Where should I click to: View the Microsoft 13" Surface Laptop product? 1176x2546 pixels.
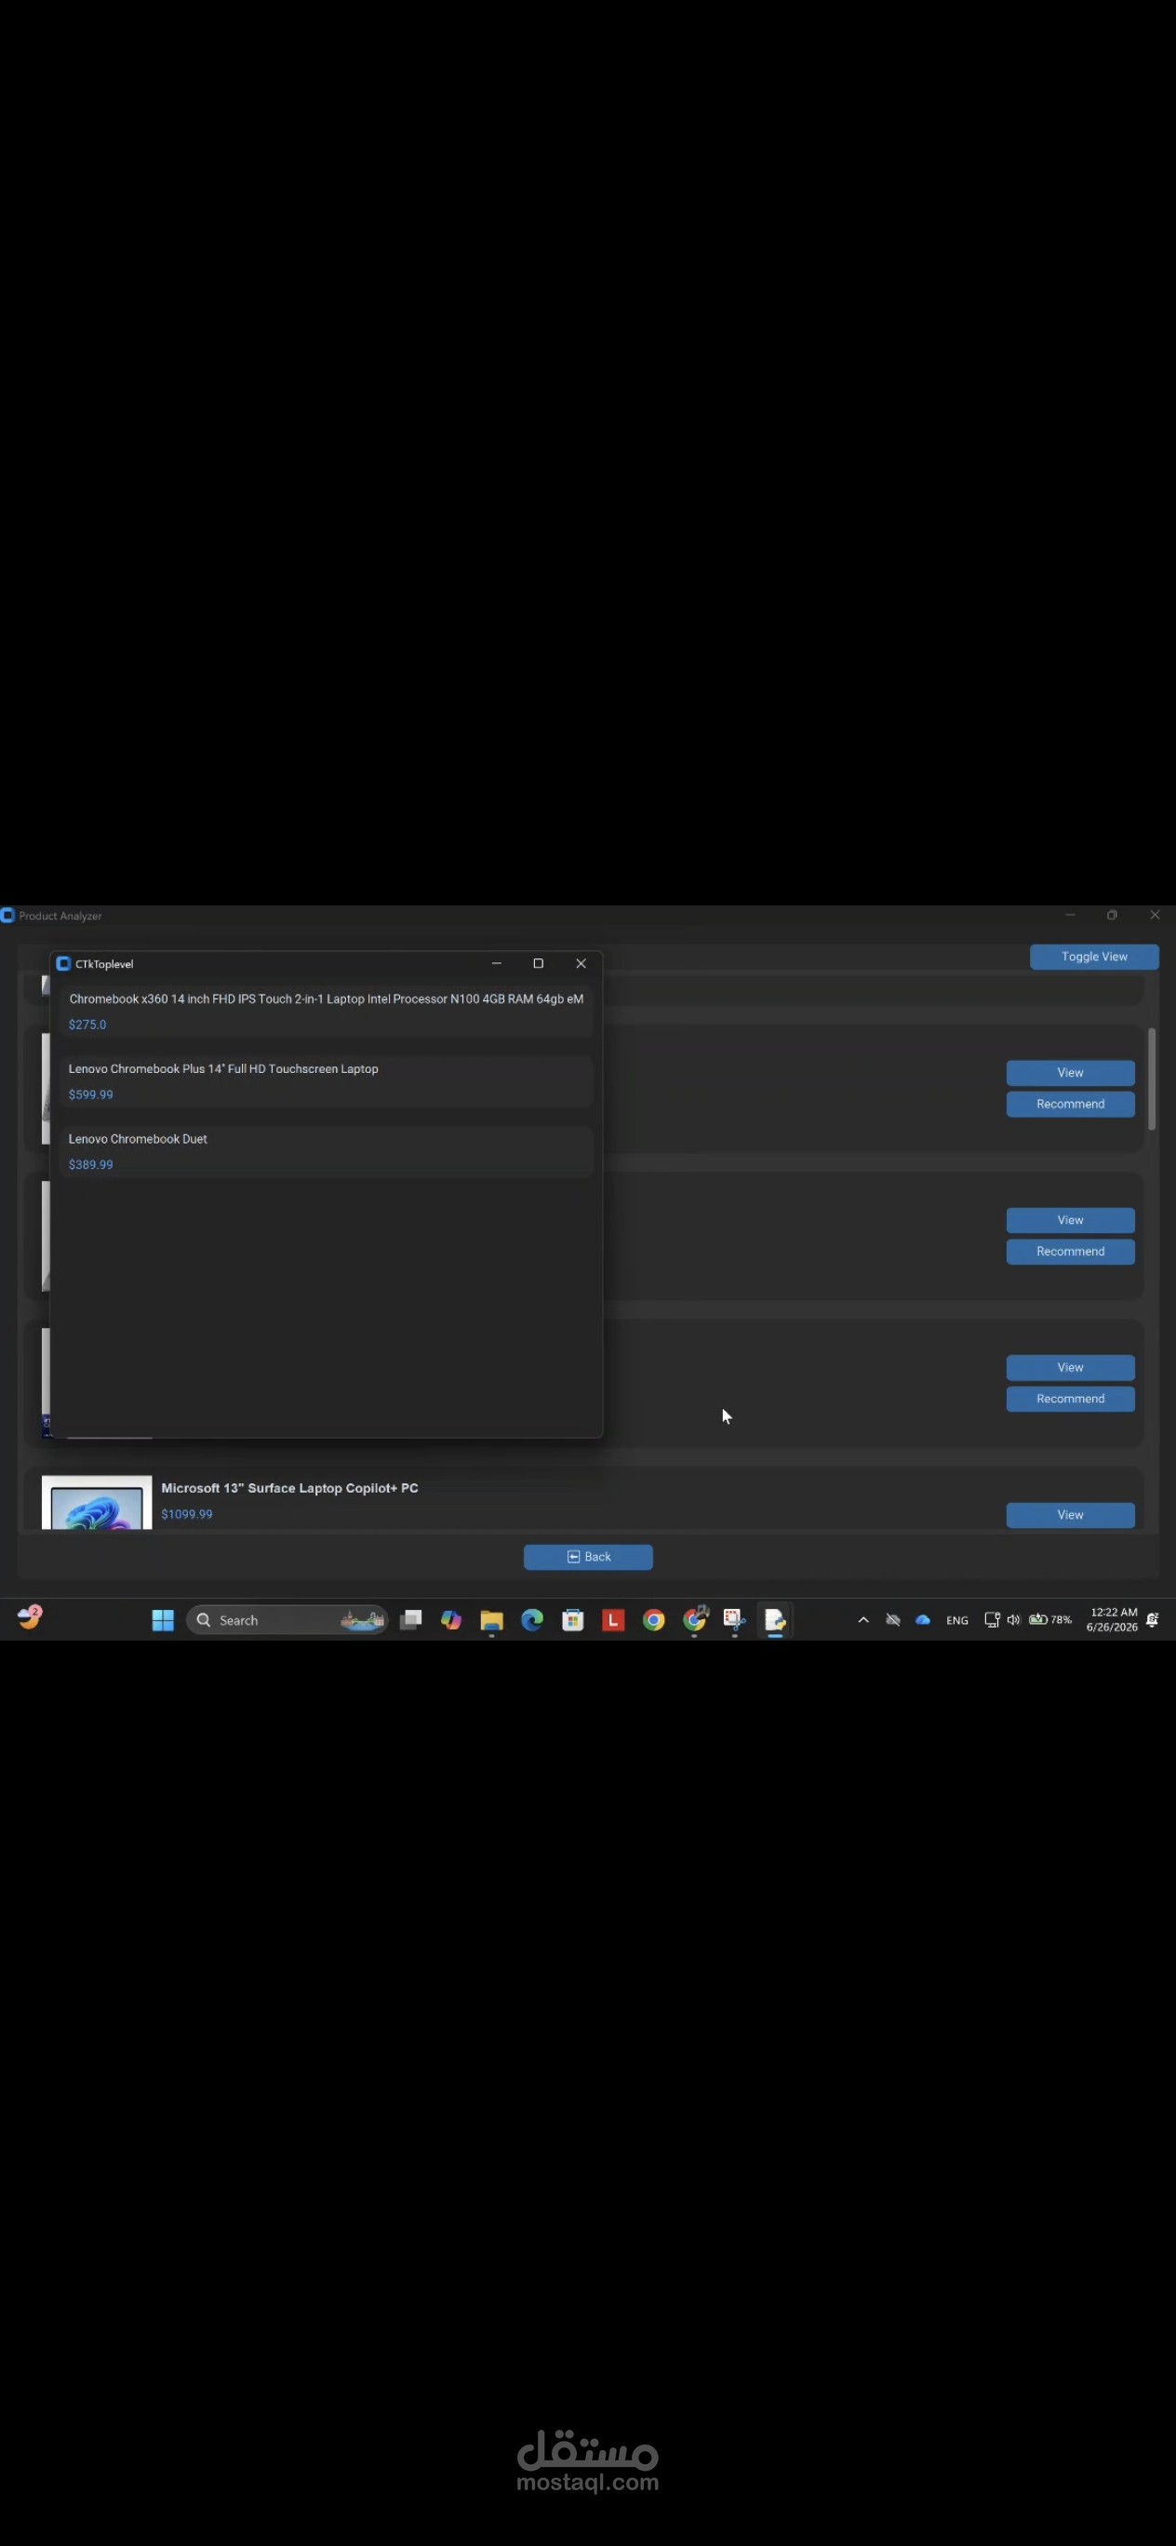(x=1070, y=1515)
